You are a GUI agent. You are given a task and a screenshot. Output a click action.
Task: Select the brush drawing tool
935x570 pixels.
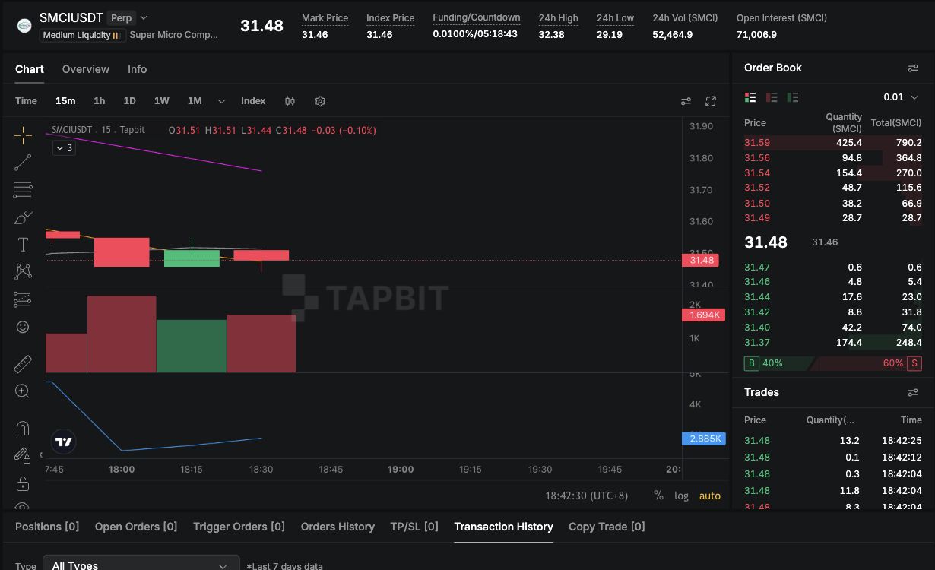(x=23, y=217)
